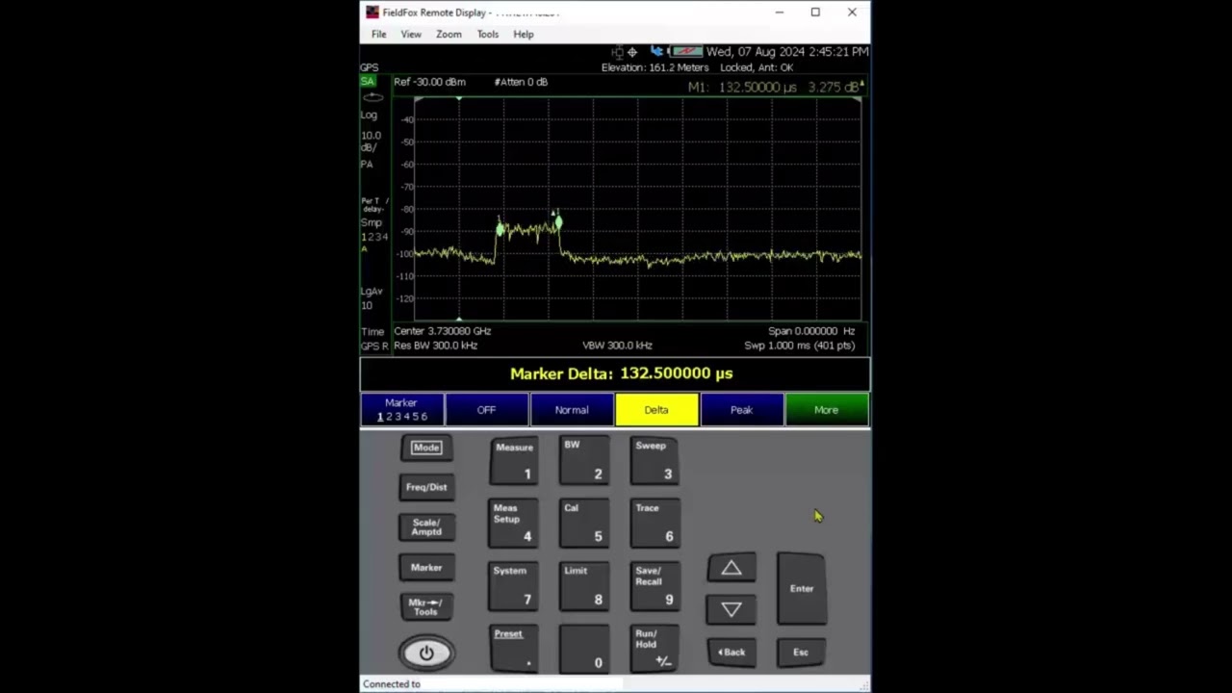
Task: Click the down arrow key
Action: (731, 609)
